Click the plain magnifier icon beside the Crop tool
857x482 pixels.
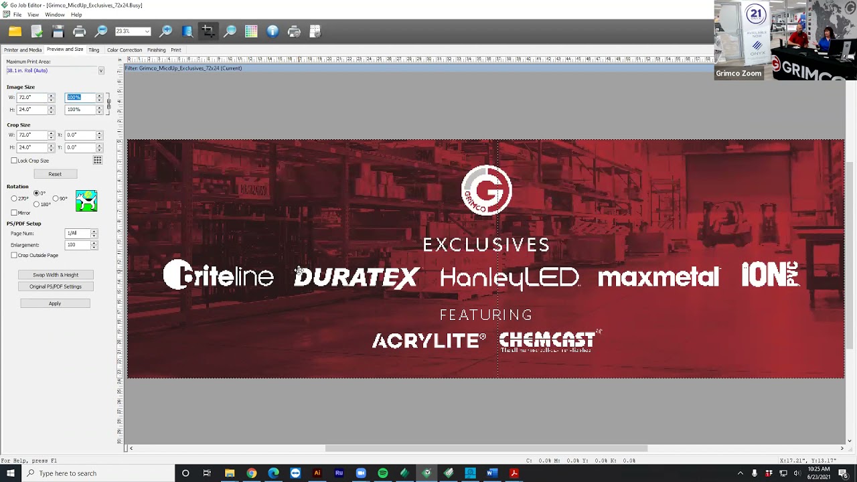[230, 31]
